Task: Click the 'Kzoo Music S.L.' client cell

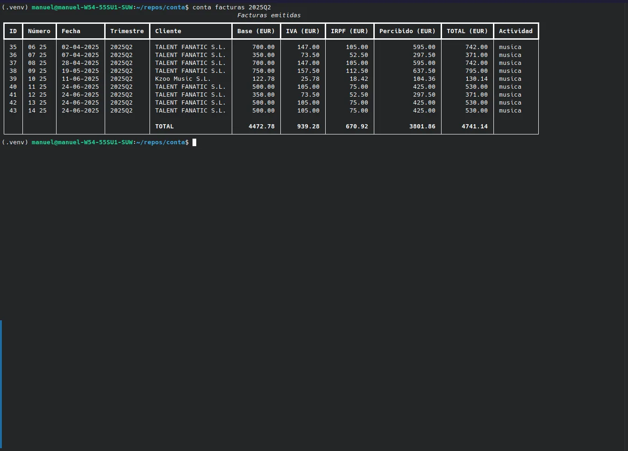Action: (x=183, y=79)
